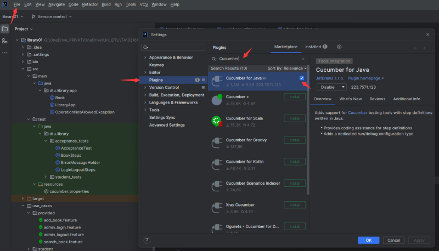The width and height of the screenshot is (439, 251).
Task: Open More tool windows ellipsis
Action: [x=5, y=53]
